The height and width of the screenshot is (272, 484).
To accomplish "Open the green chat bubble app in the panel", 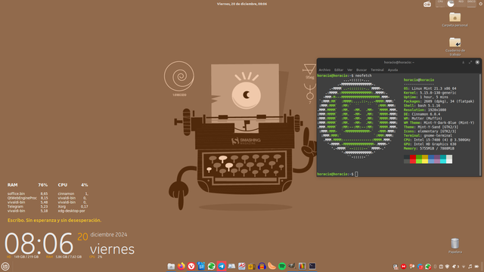I will tap(212, 266).
